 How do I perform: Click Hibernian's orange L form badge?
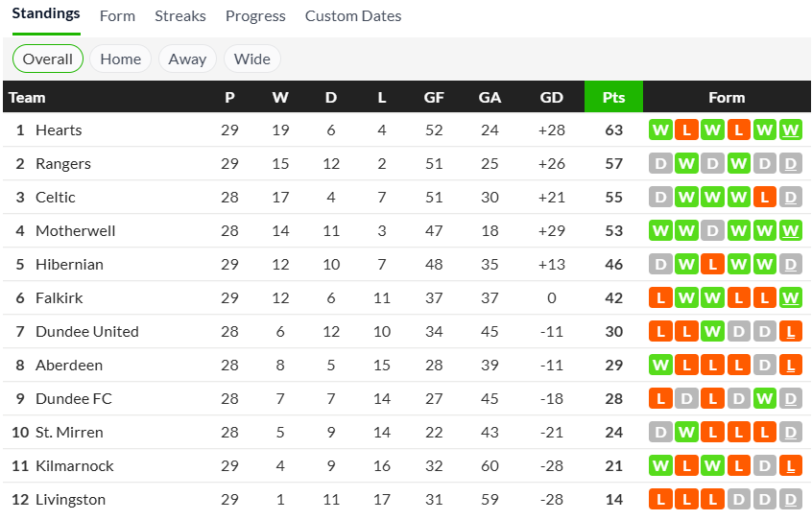click(x=713, y=265)
